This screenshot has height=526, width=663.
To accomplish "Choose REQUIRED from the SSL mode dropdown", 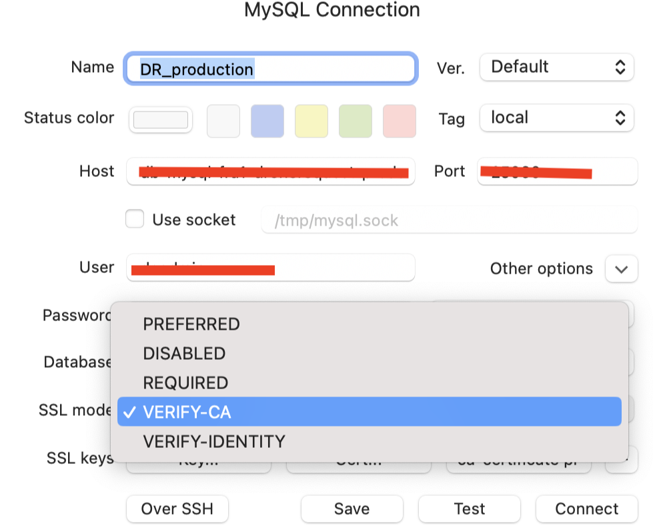I will [186, 382].
